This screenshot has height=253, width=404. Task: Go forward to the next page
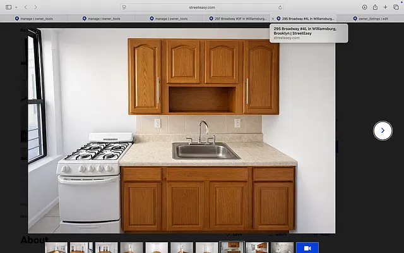coord(35,7)
